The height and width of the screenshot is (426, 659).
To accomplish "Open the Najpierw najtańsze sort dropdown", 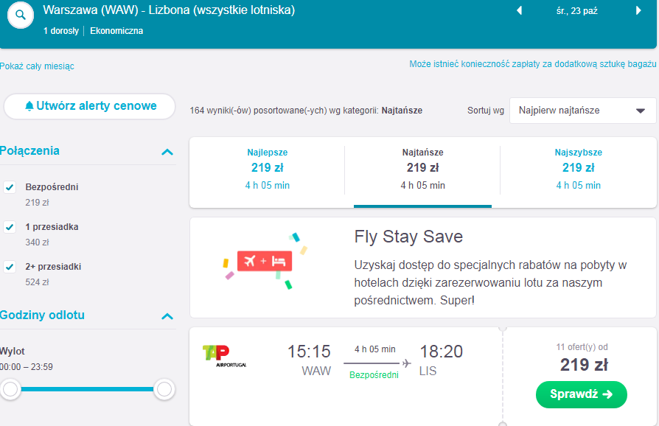I will (582, 111).
